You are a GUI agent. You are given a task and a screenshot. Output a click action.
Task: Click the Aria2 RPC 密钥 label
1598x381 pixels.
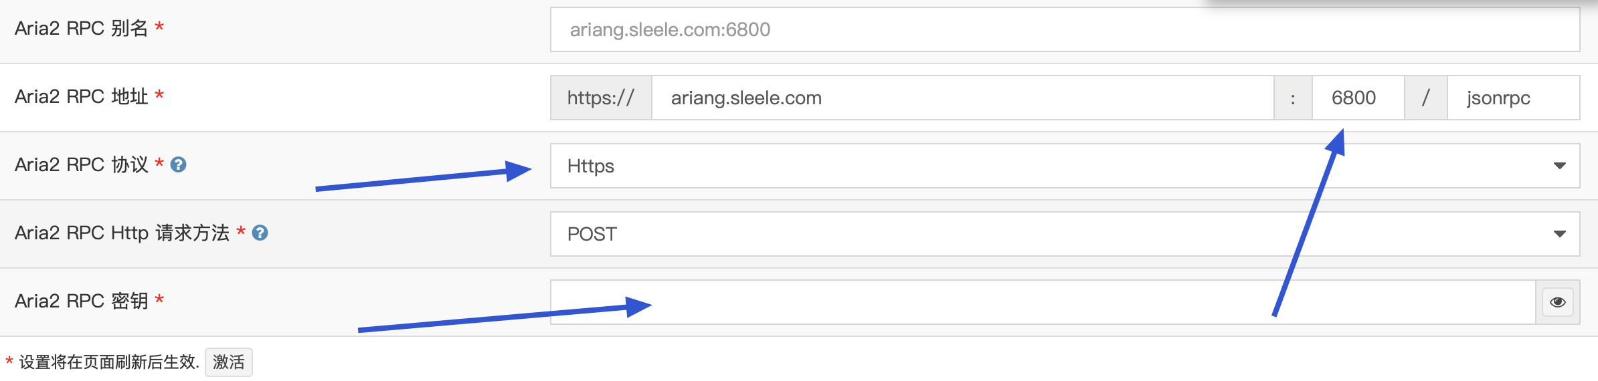click(x=81, y=301)
